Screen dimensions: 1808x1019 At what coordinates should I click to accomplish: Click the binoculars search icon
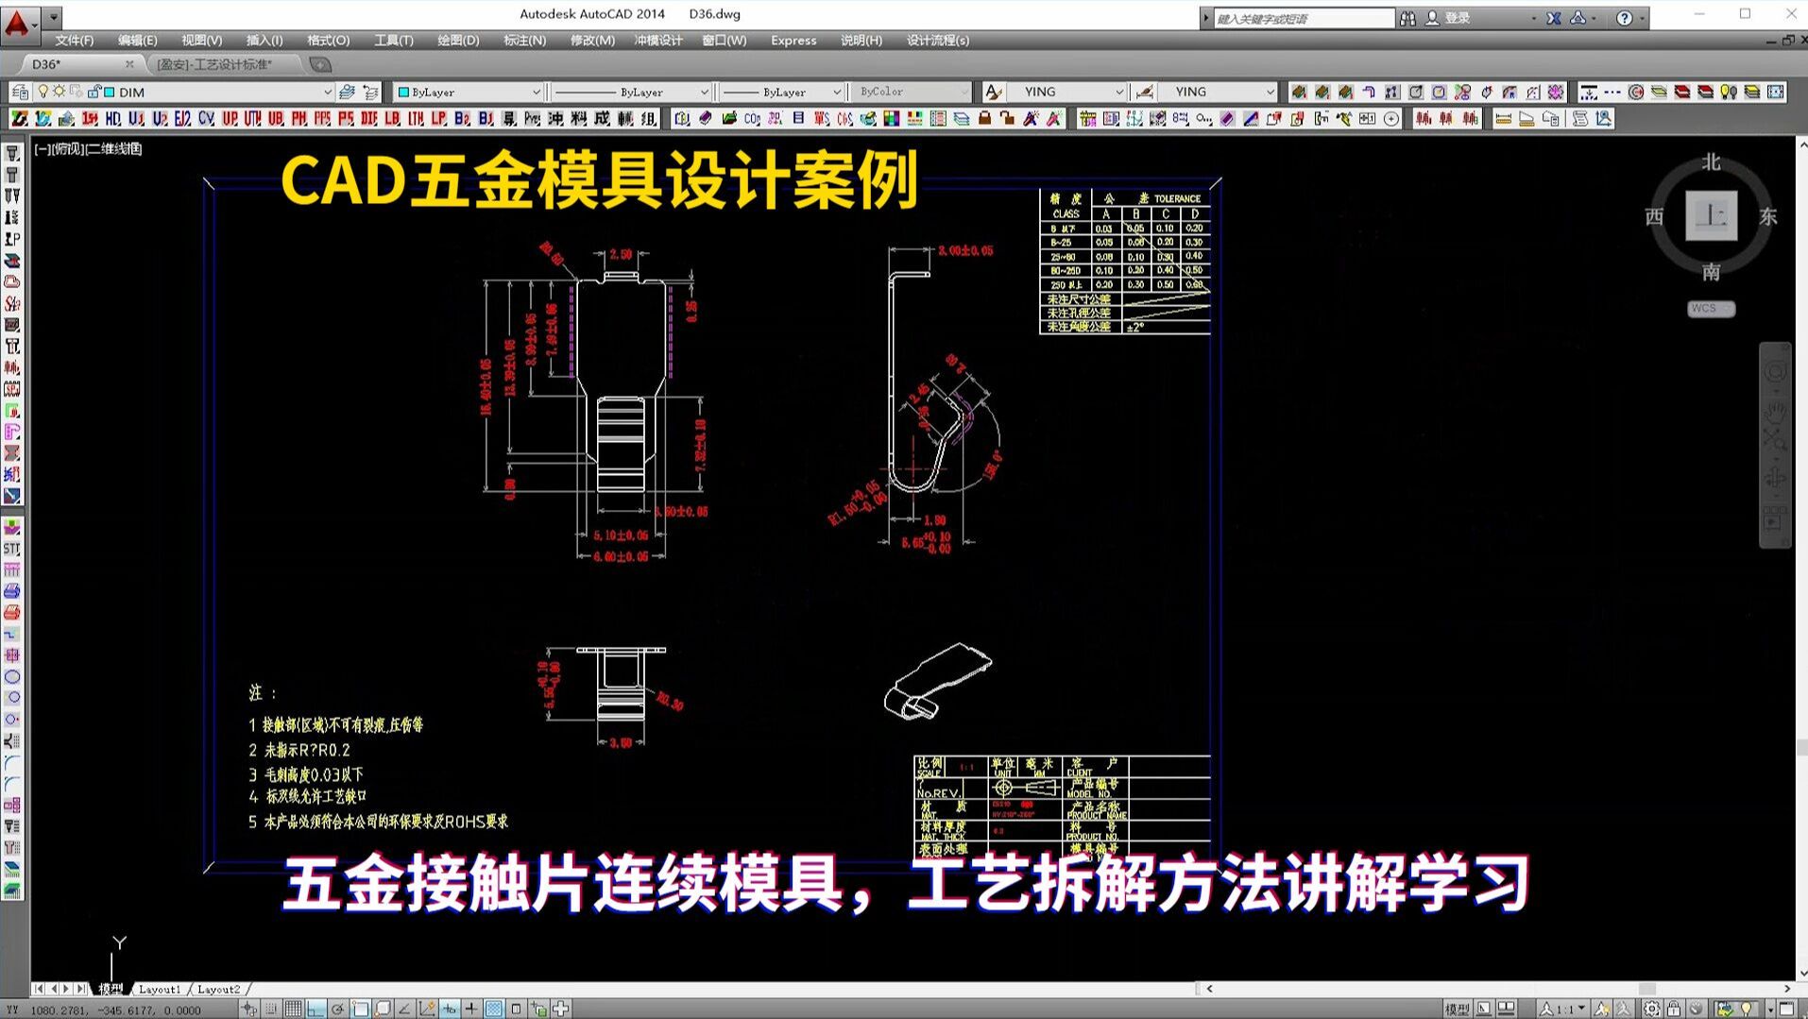1407,18
